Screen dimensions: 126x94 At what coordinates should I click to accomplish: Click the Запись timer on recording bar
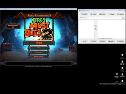click(112, 84)
